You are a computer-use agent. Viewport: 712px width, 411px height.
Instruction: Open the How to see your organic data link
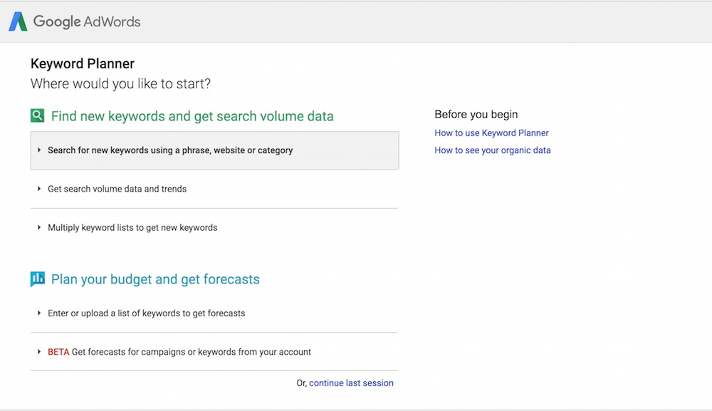tap(492, 150)
